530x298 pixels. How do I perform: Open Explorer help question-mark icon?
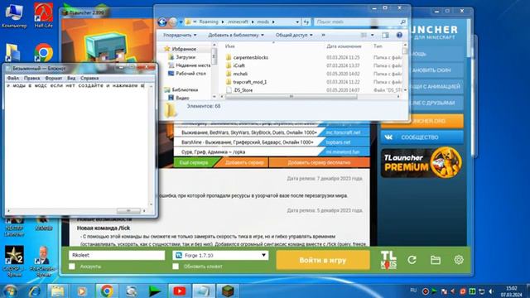tap(399, 35)
